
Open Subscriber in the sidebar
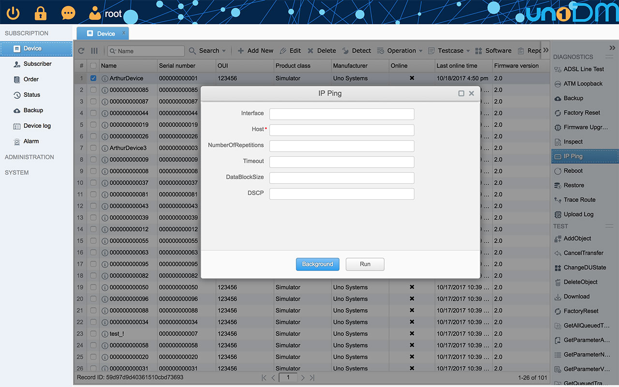point(37,64)
